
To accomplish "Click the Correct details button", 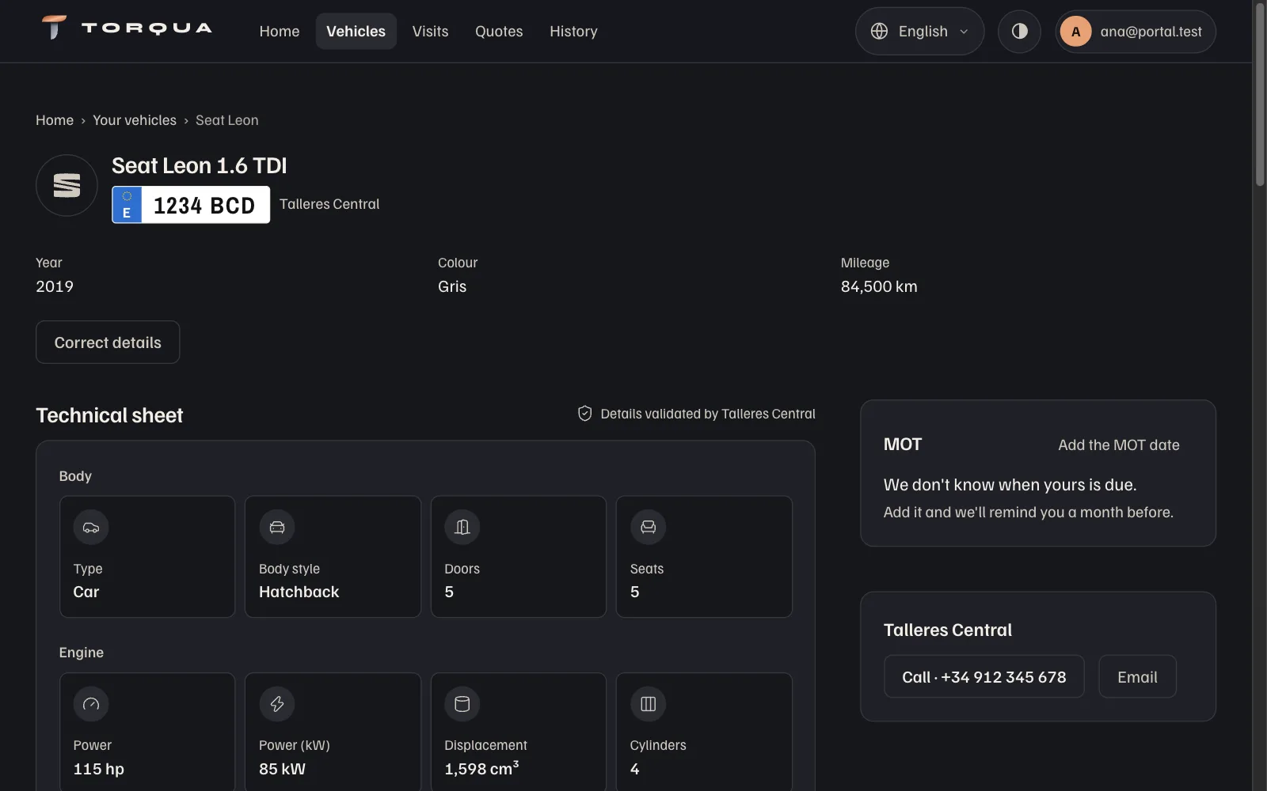I will [x=108, y=343].
